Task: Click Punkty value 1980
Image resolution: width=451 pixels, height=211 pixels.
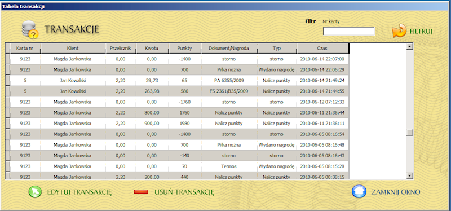Action: coord(185,124)
